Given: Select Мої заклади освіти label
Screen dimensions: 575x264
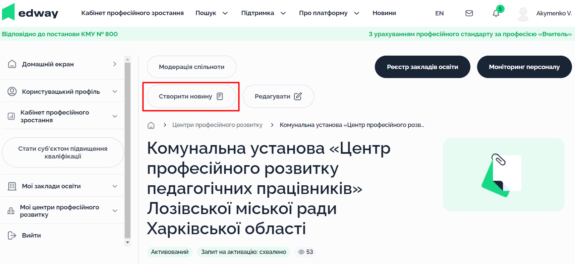Looking at the screenshot, I should [x=51, y=186].
